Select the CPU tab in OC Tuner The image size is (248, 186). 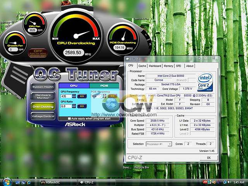pos(74,86)
